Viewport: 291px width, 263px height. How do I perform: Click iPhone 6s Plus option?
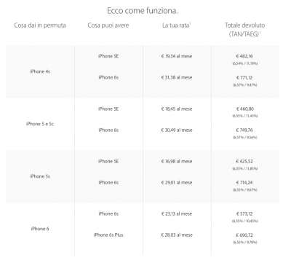click(108, 235)
